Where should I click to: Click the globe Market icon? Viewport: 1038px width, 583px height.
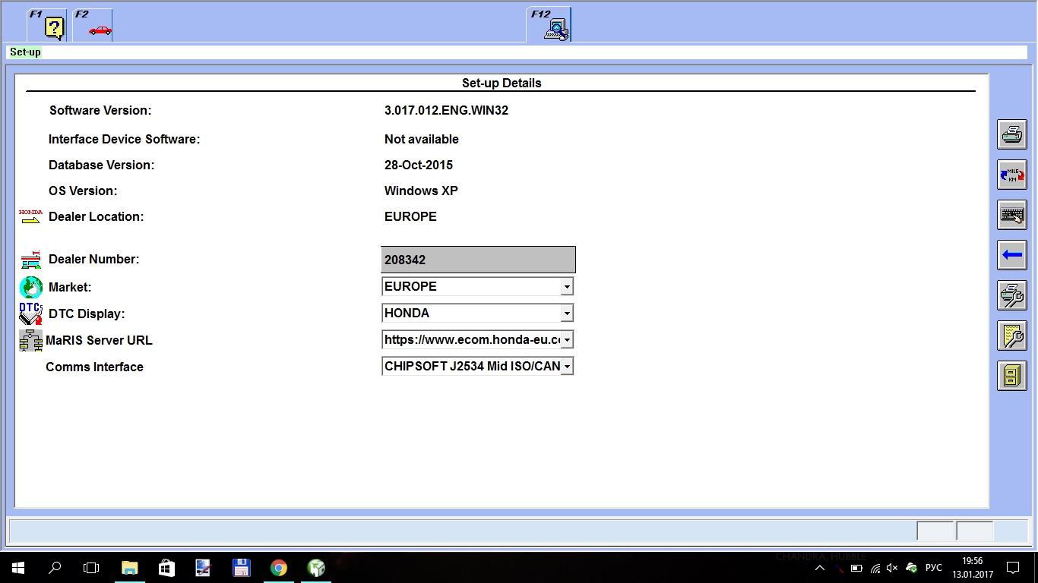(31, 287)
